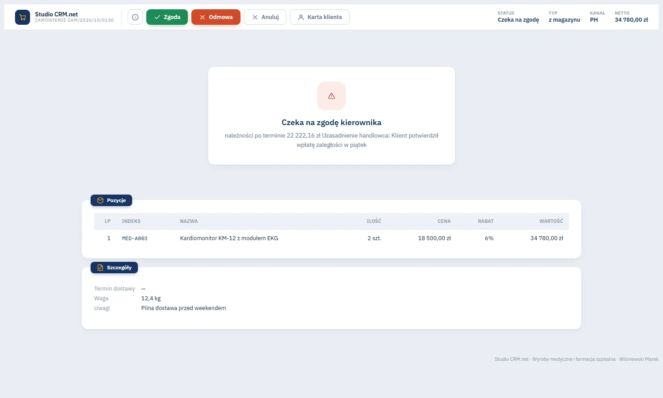This screenshot has width=663, height=398.
Task: Click the LP column header
Action: pyautogui.click(x=107, y=221)
